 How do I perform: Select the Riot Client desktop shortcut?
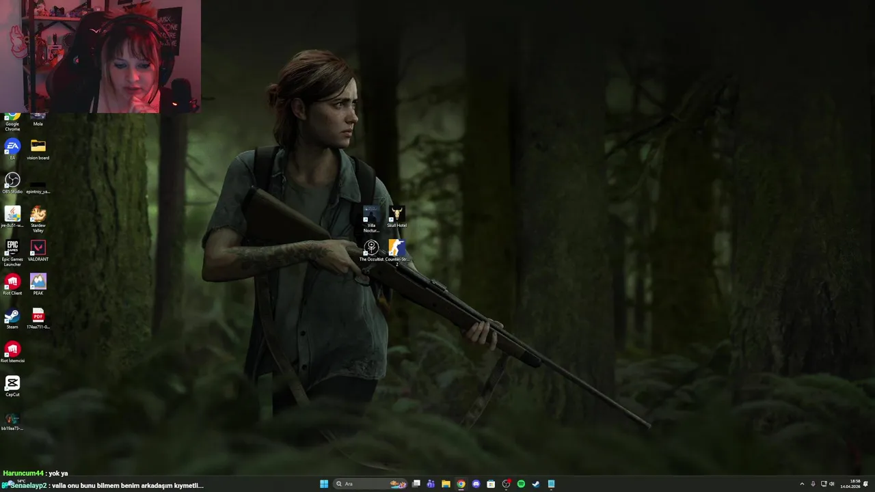[12, 284]
